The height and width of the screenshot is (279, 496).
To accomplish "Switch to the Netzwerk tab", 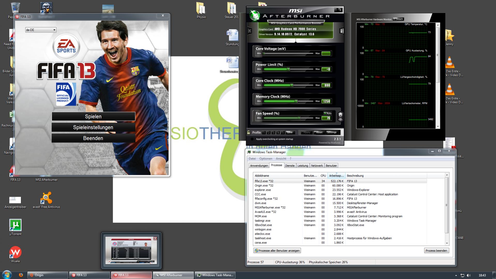I will [317, 166].
